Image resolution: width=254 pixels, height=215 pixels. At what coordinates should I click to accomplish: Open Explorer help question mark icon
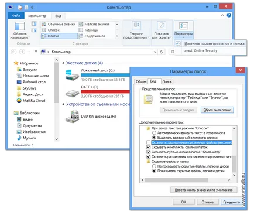point(229,15)
